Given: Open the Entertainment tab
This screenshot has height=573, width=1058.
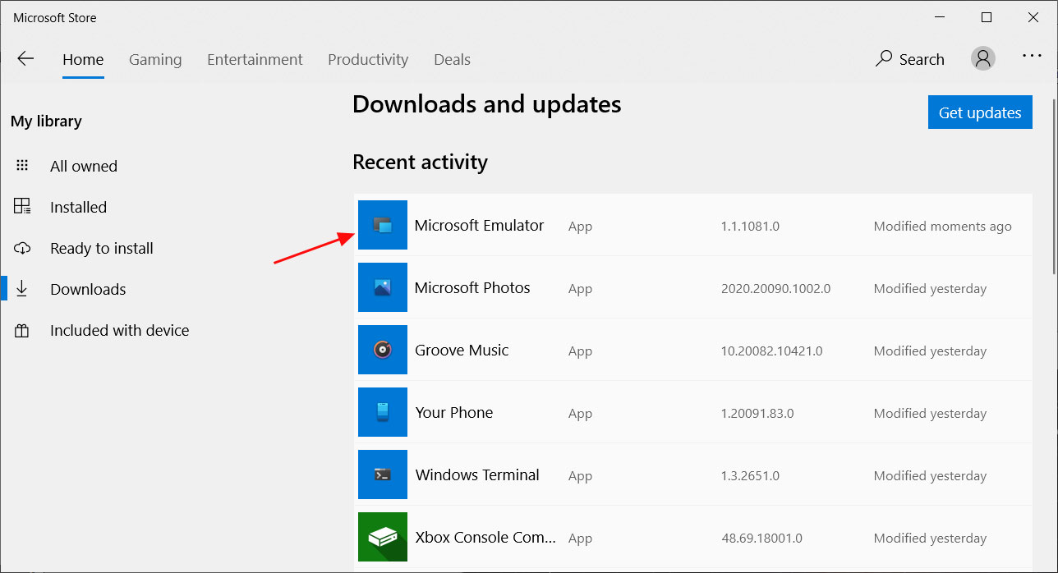Looking at the screenshot, I should pos(255,60).
